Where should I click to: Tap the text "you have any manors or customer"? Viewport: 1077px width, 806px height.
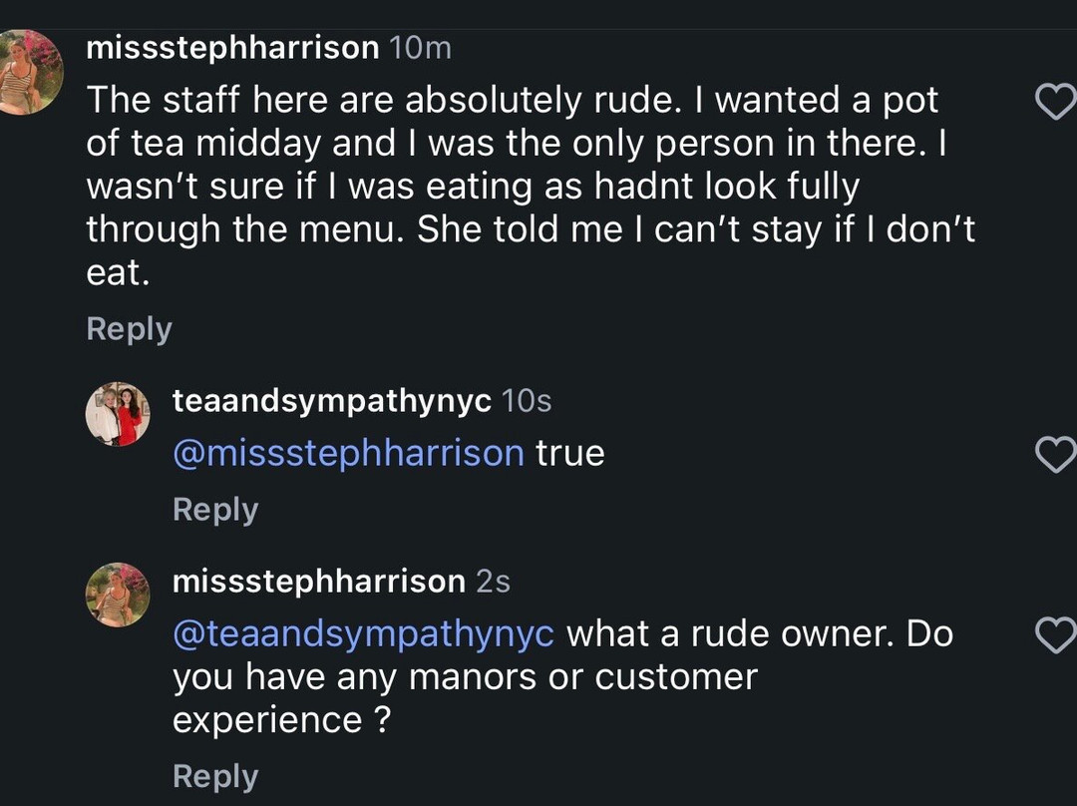pyautogui.click(x=465, y=677)
